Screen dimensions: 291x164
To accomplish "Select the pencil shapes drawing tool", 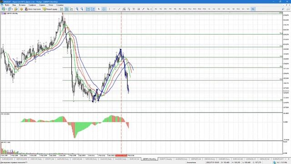I will [x=143, y=9].
